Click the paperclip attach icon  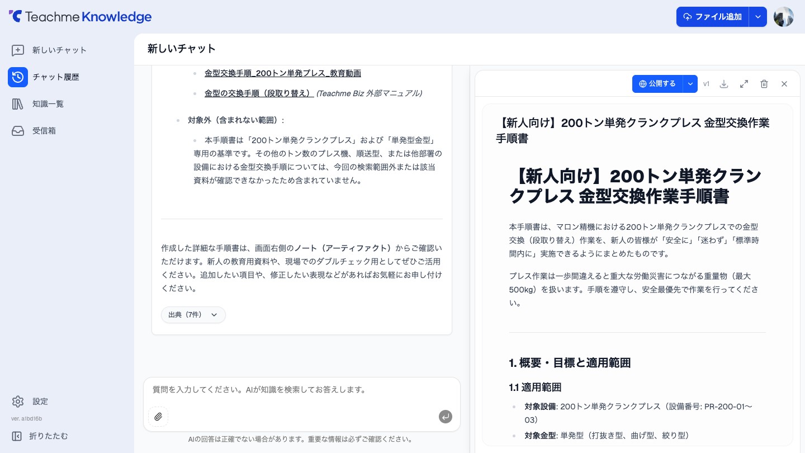[158, 417]
